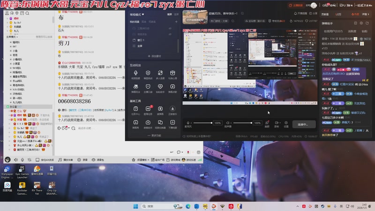
Task: Switch to 钻粉 tab
Action: point(364,31)
